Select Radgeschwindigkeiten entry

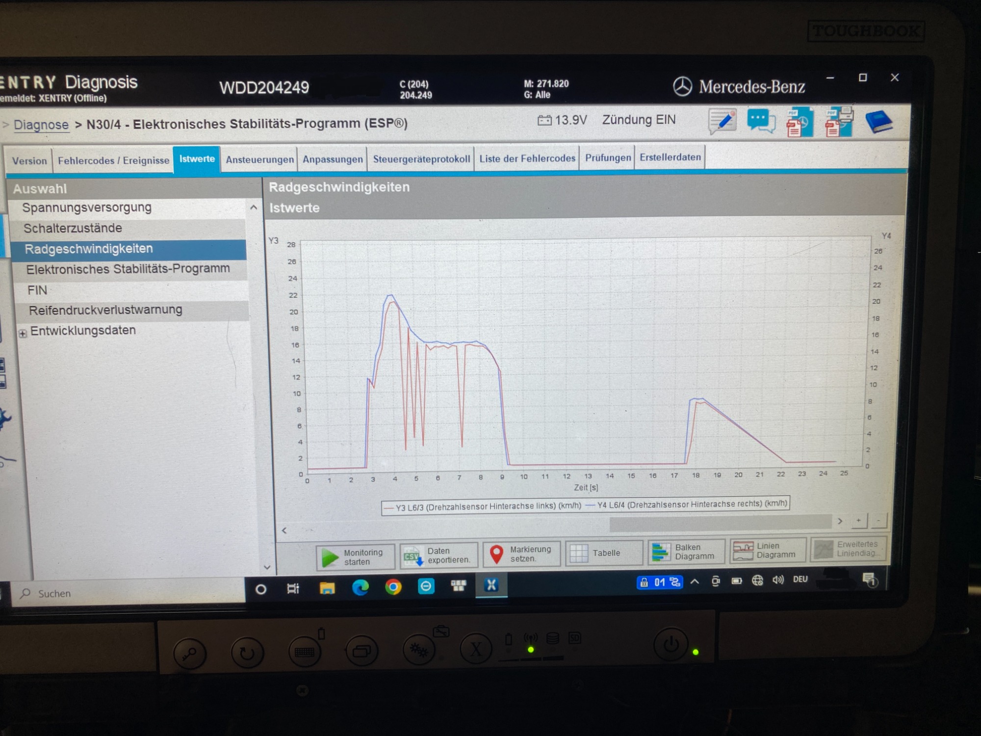(x=129, y=249)
